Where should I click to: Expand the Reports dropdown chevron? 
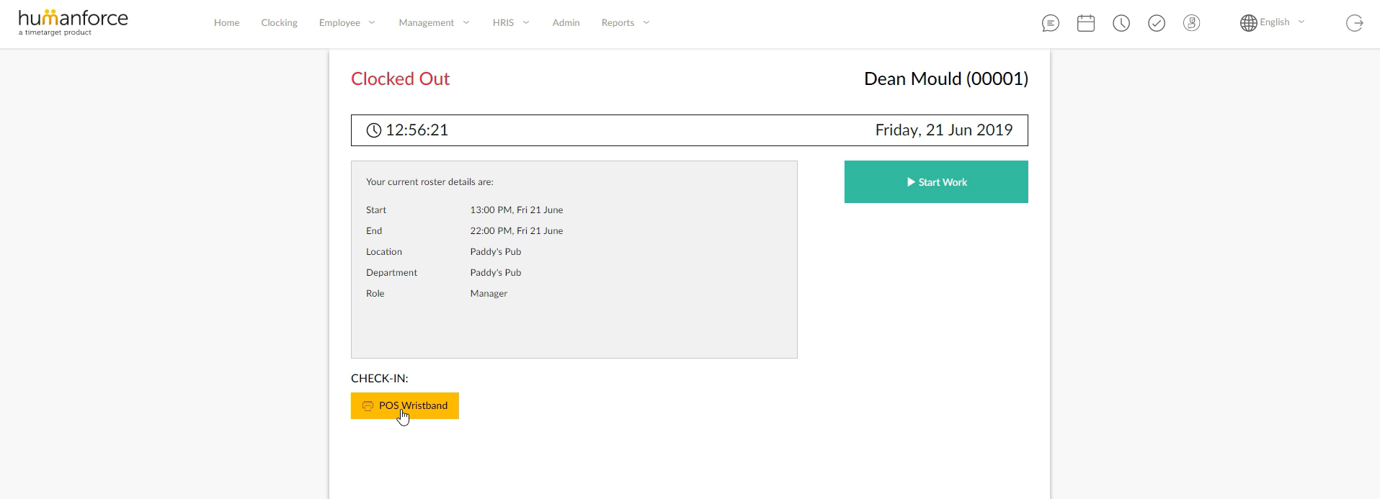pos(646,22)
